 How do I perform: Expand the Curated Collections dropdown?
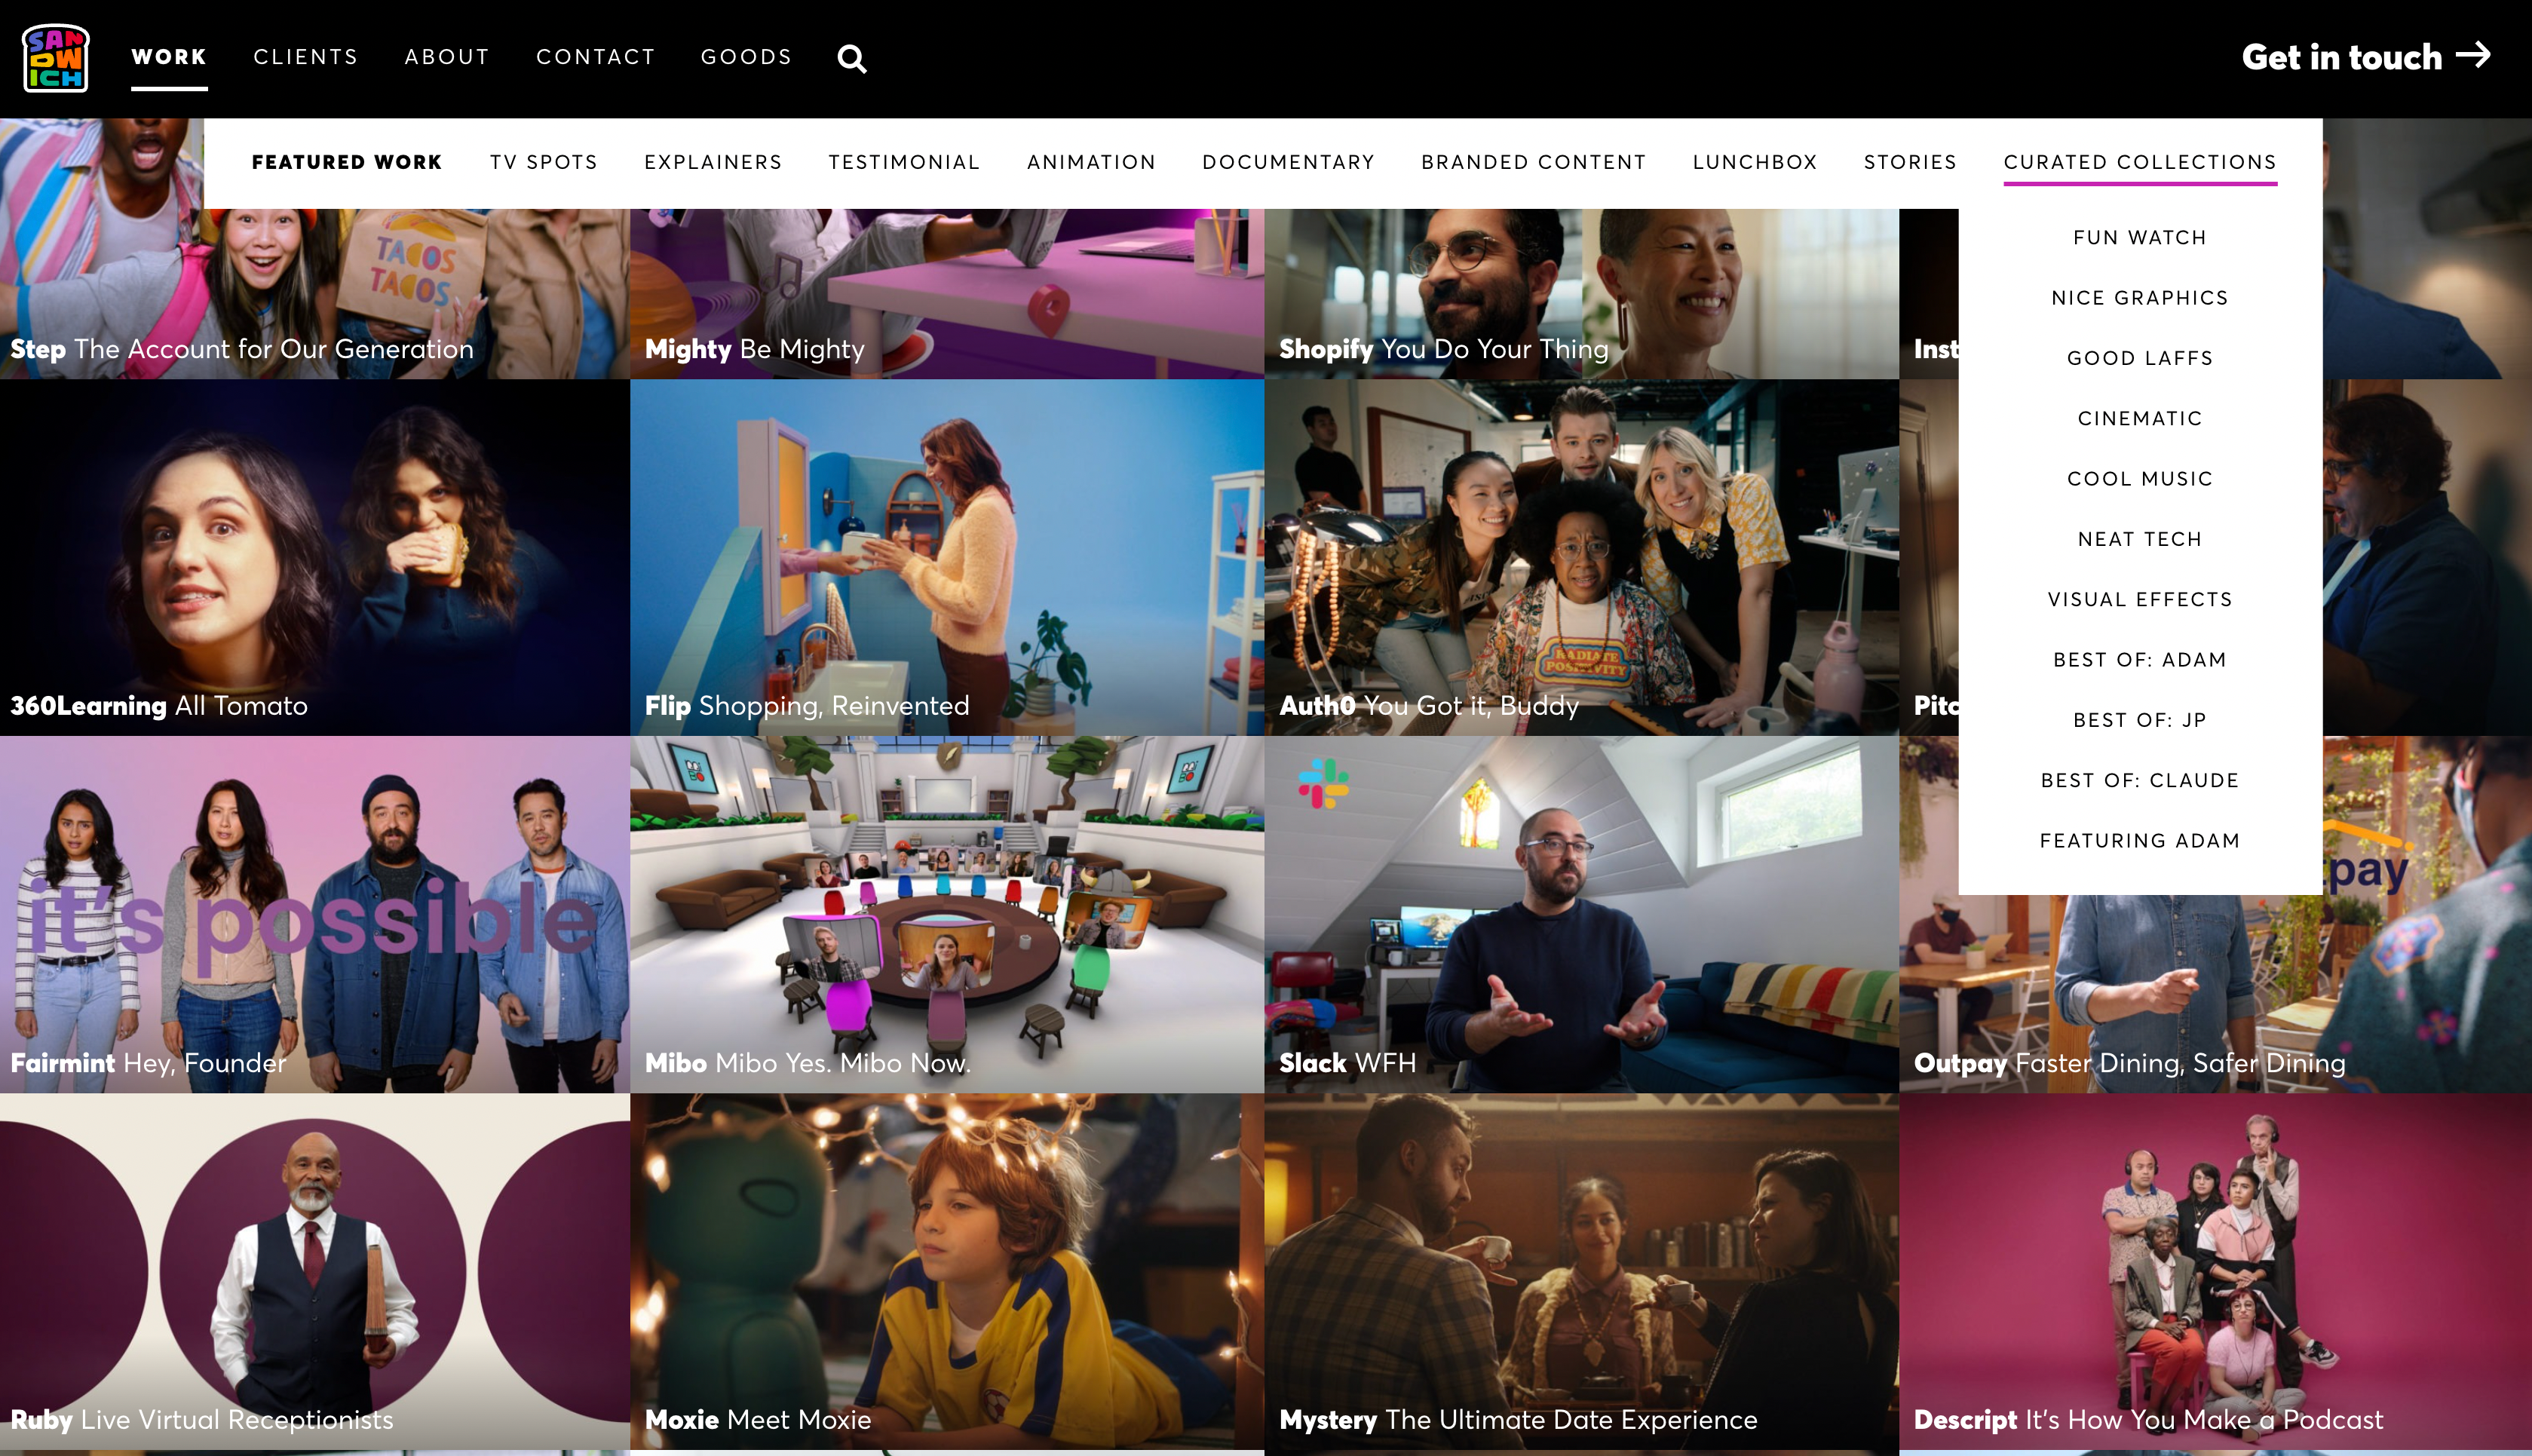pos(2139,162)
